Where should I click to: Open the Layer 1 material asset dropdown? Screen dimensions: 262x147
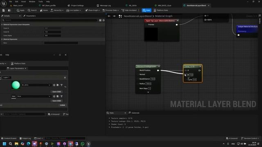(x=36, y=85)
